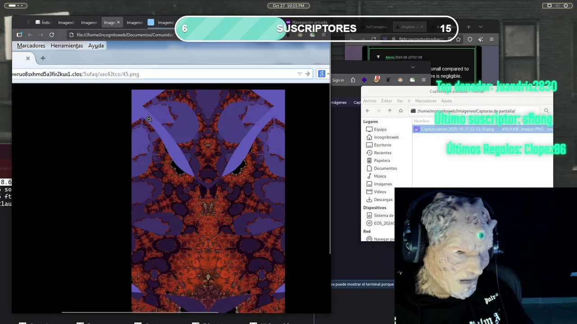577x324 pixels.
Task: Switch to the /v/Conspirac tab in Firefox
Action: pyautogui.click(x=377, y=27)
